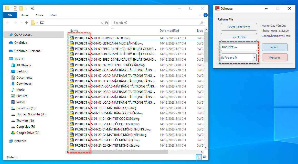
Task: Open Google Drive (G:) in sidebar
Action: click(x=28, y=133)
